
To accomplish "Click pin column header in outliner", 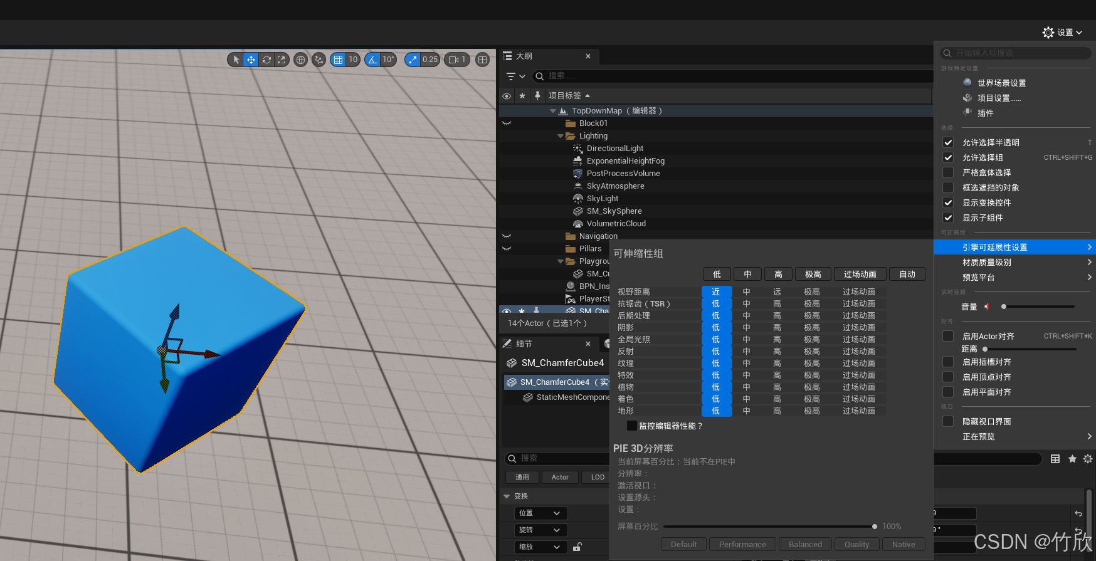I will (537, 95).
